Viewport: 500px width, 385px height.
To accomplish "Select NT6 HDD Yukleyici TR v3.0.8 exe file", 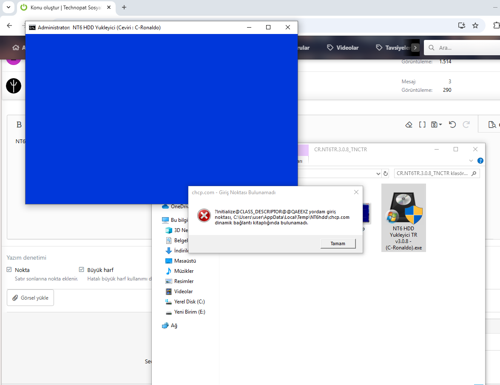I will (403, 218).
